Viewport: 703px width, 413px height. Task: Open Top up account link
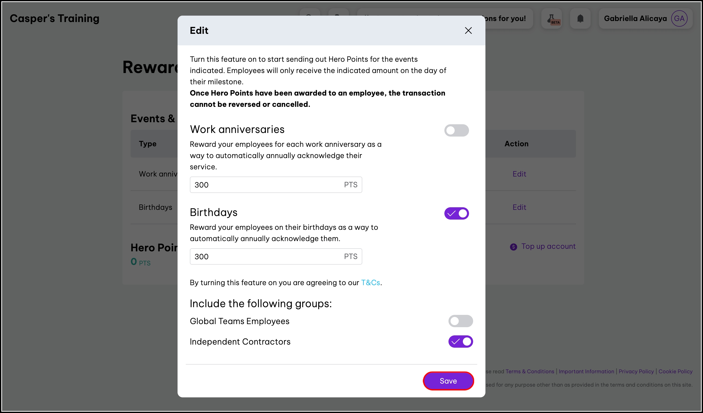[548, 246]
